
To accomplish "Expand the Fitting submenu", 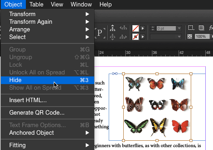I will [x=48, y=145].
